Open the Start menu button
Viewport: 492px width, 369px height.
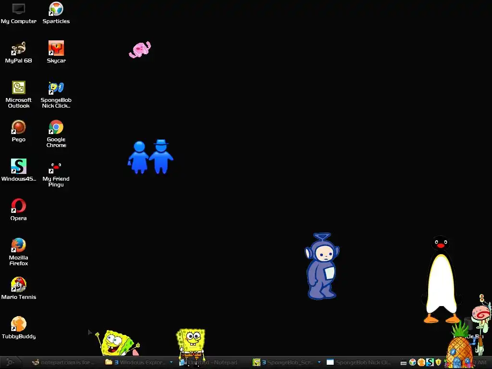(x=10, y=362)
